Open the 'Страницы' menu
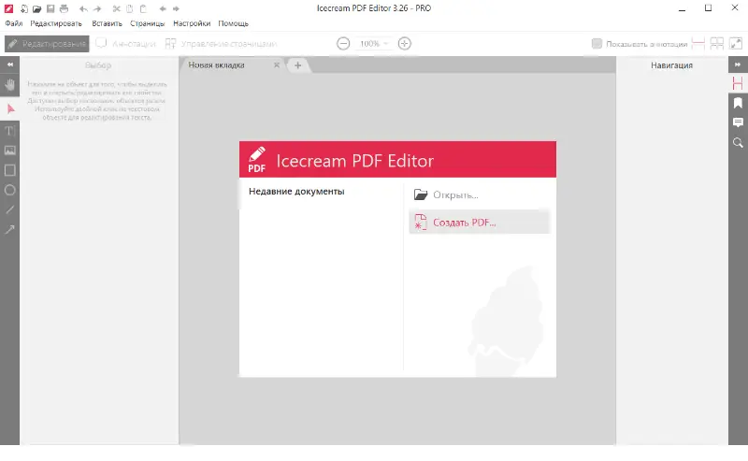This screenshot has height=461, width=748. 147,23
